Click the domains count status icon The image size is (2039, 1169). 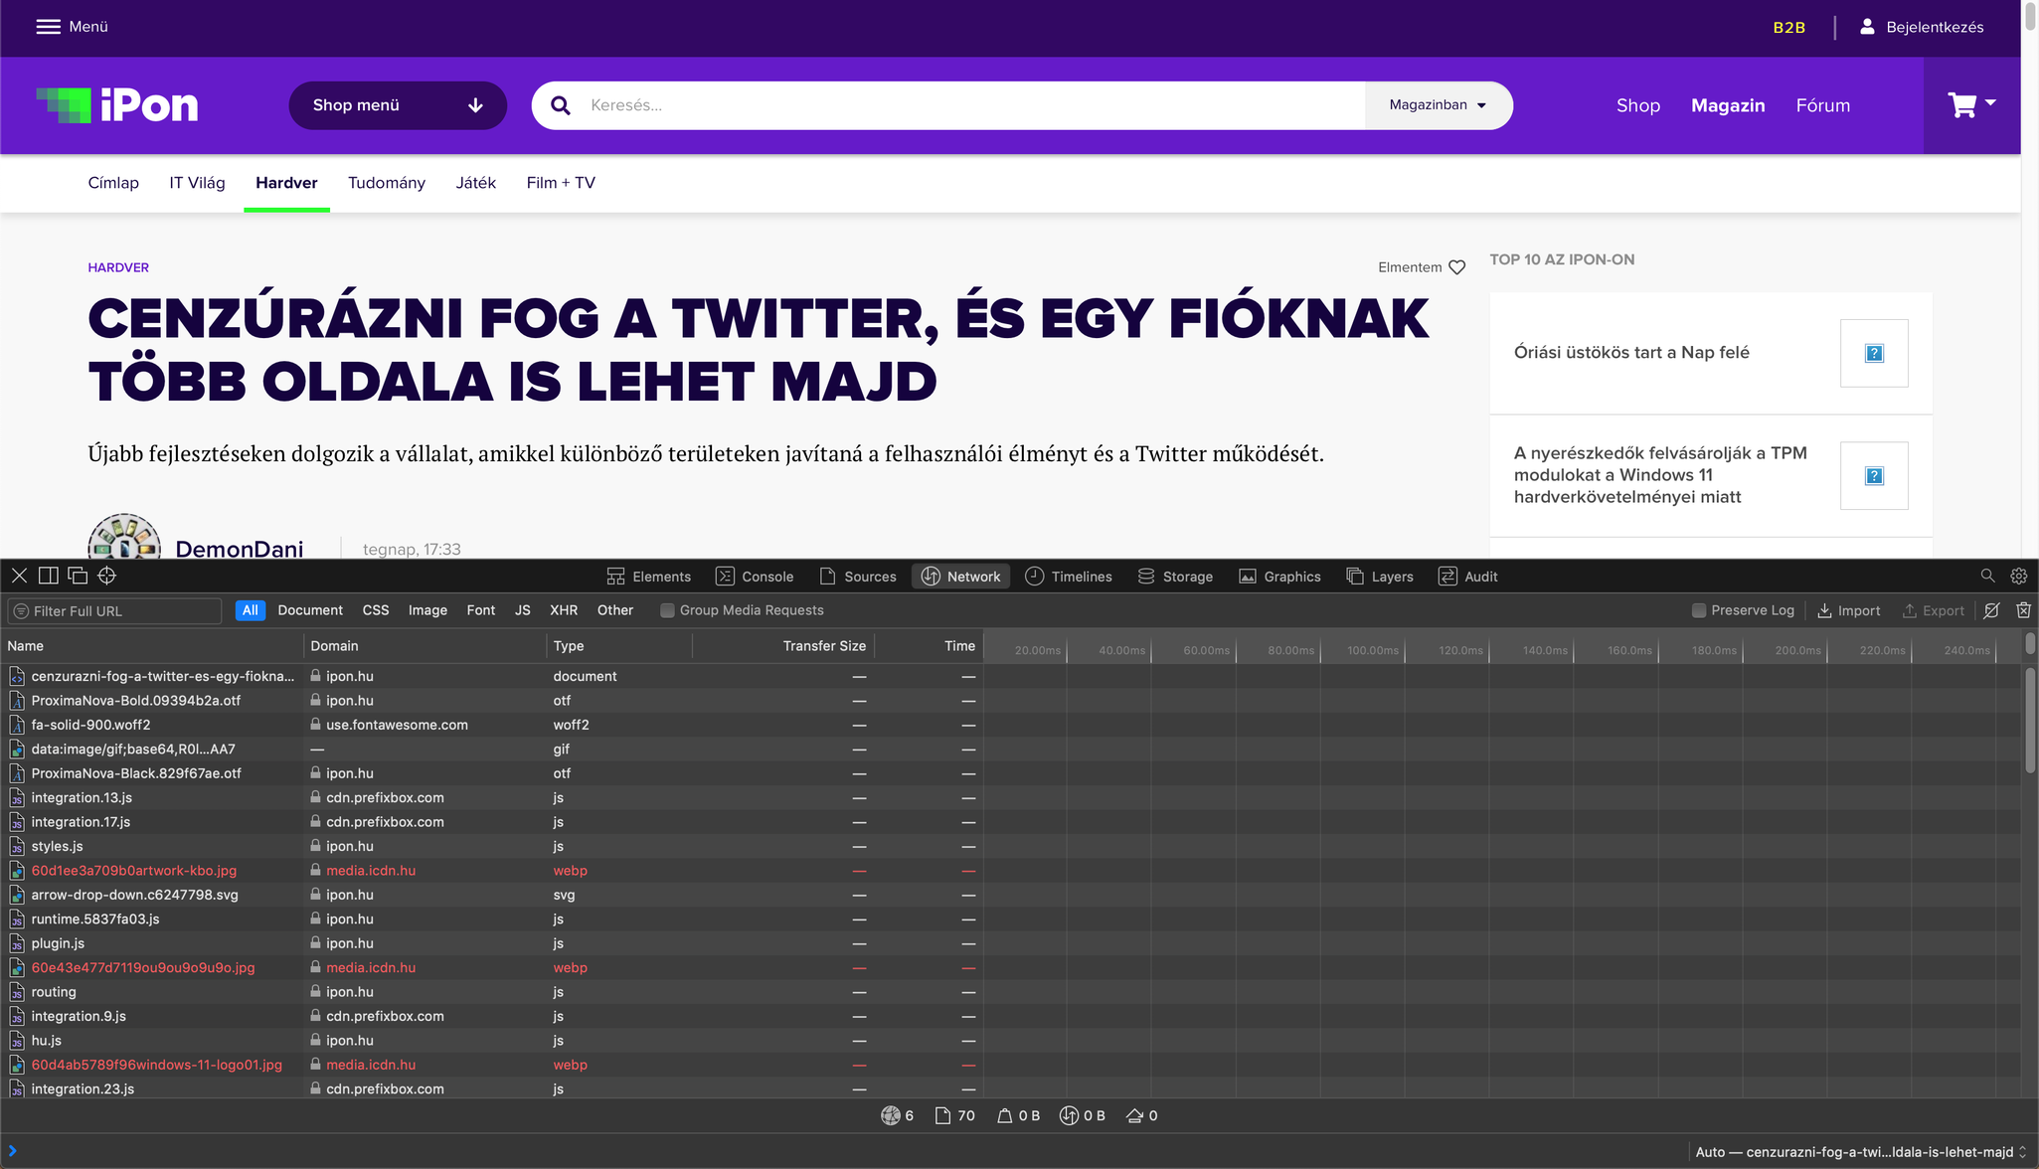point(891,1115)
